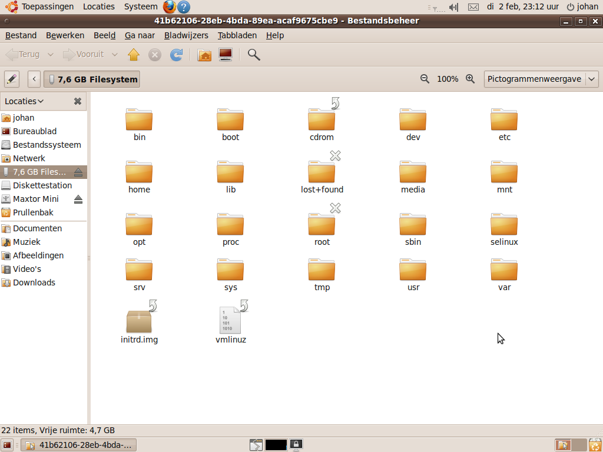Zoom out of the icon view
Viewport: 603px width, 452px height.
click(425, 79)
